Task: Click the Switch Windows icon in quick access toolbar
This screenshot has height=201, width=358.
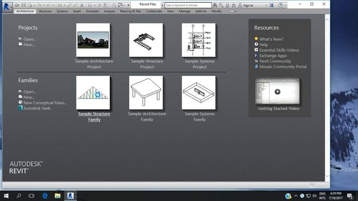Action: click(x=120, y=5)
